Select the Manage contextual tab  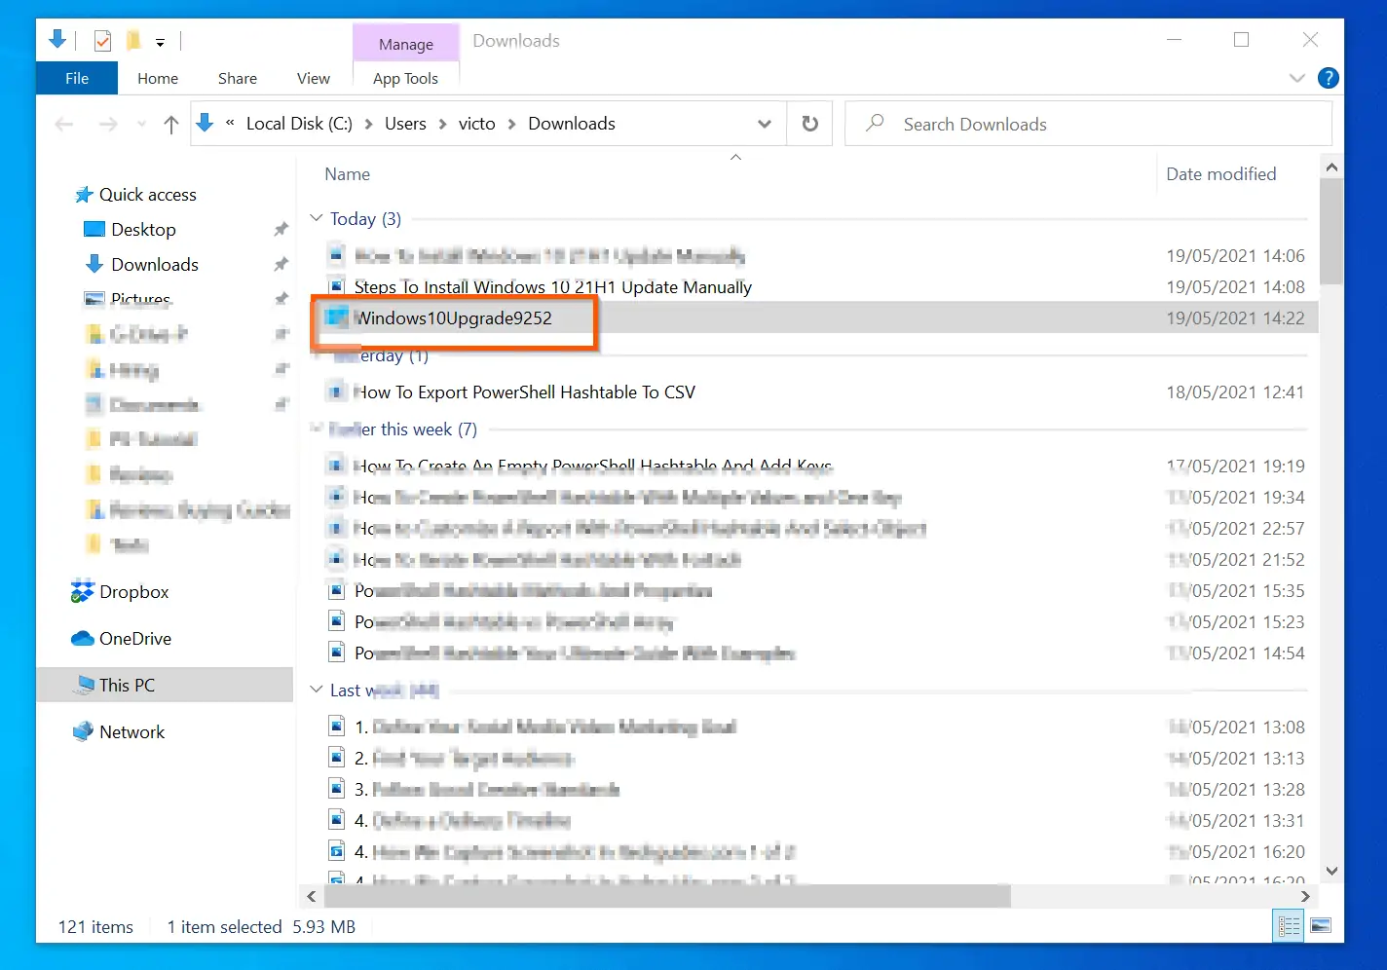[x=406, y=44]
